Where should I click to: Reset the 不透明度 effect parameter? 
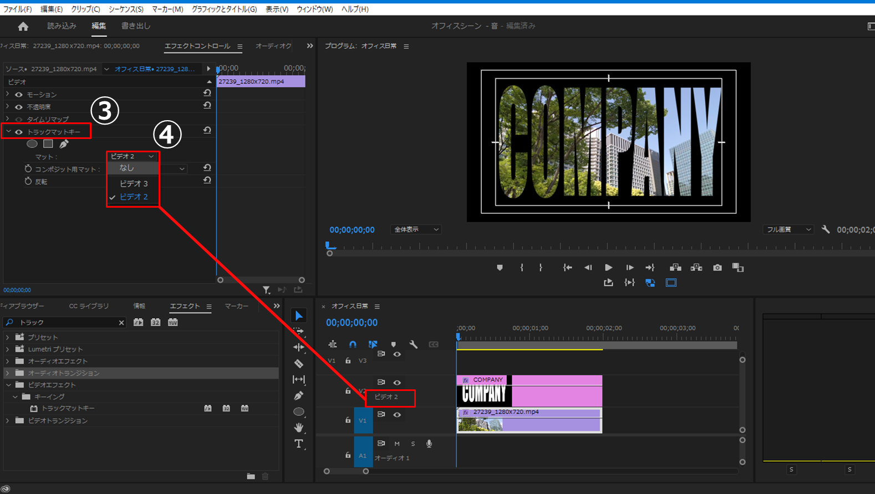tap(207, 105)
